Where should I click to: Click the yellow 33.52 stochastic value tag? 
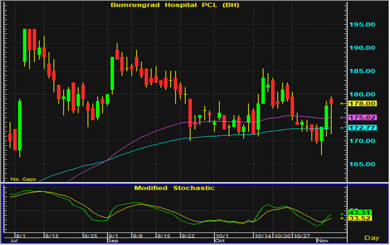click(x=361, y=219)
